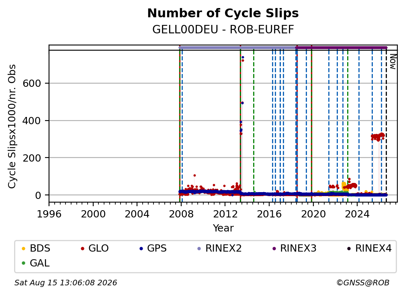This screenshot has width=405, height=295.
Task: Click the GLO legend entry
Action: click(94, 248)
